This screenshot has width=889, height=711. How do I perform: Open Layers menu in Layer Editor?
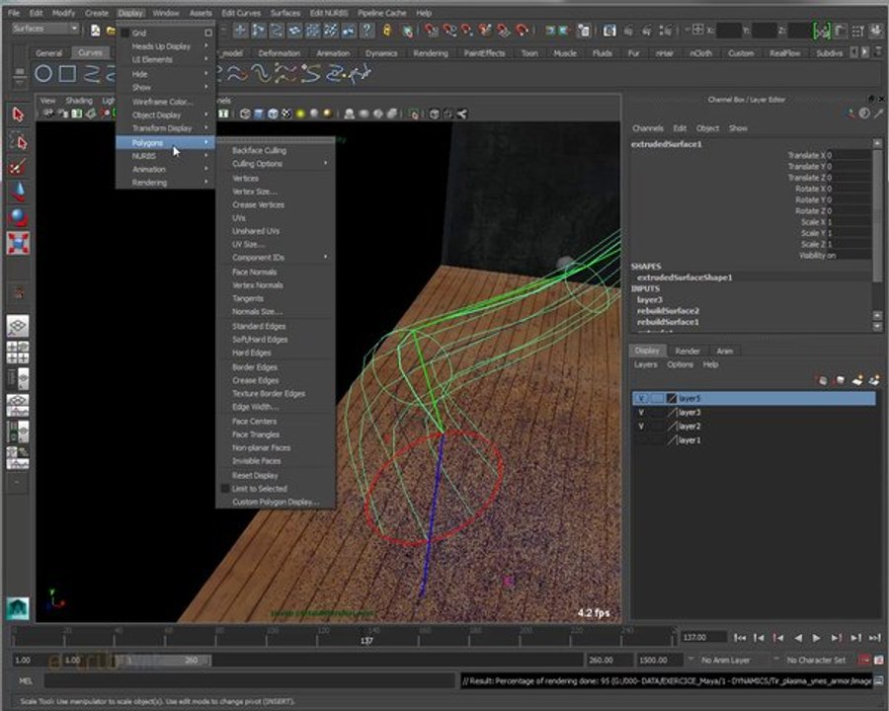[645, 364]
